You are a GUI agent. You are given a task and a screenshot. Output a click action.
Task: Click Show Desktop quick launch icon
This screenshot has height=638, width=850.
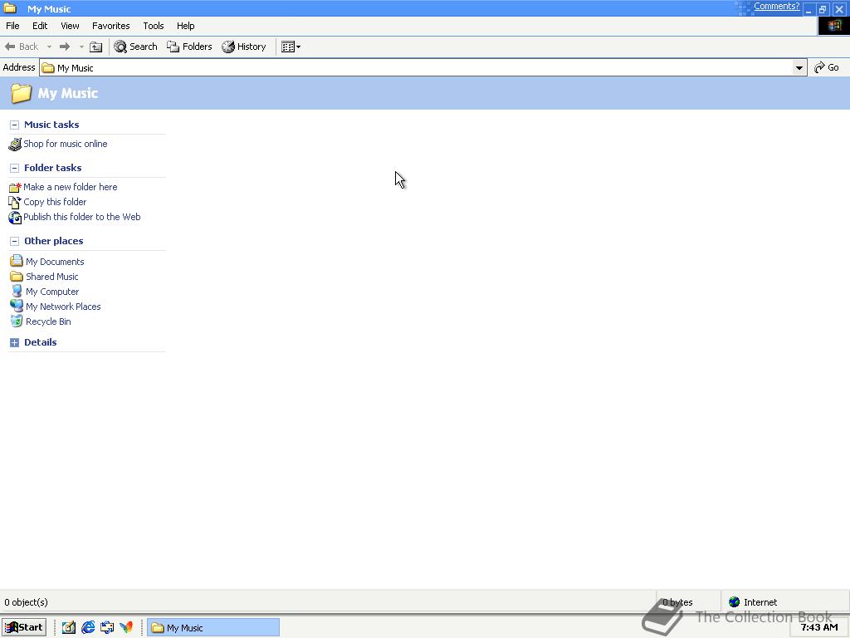click(107, 628)
